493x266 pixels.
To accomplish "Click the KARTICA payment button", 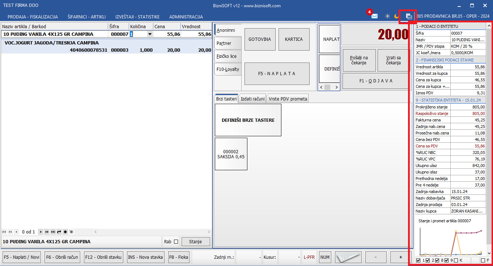I will point(294,39).
